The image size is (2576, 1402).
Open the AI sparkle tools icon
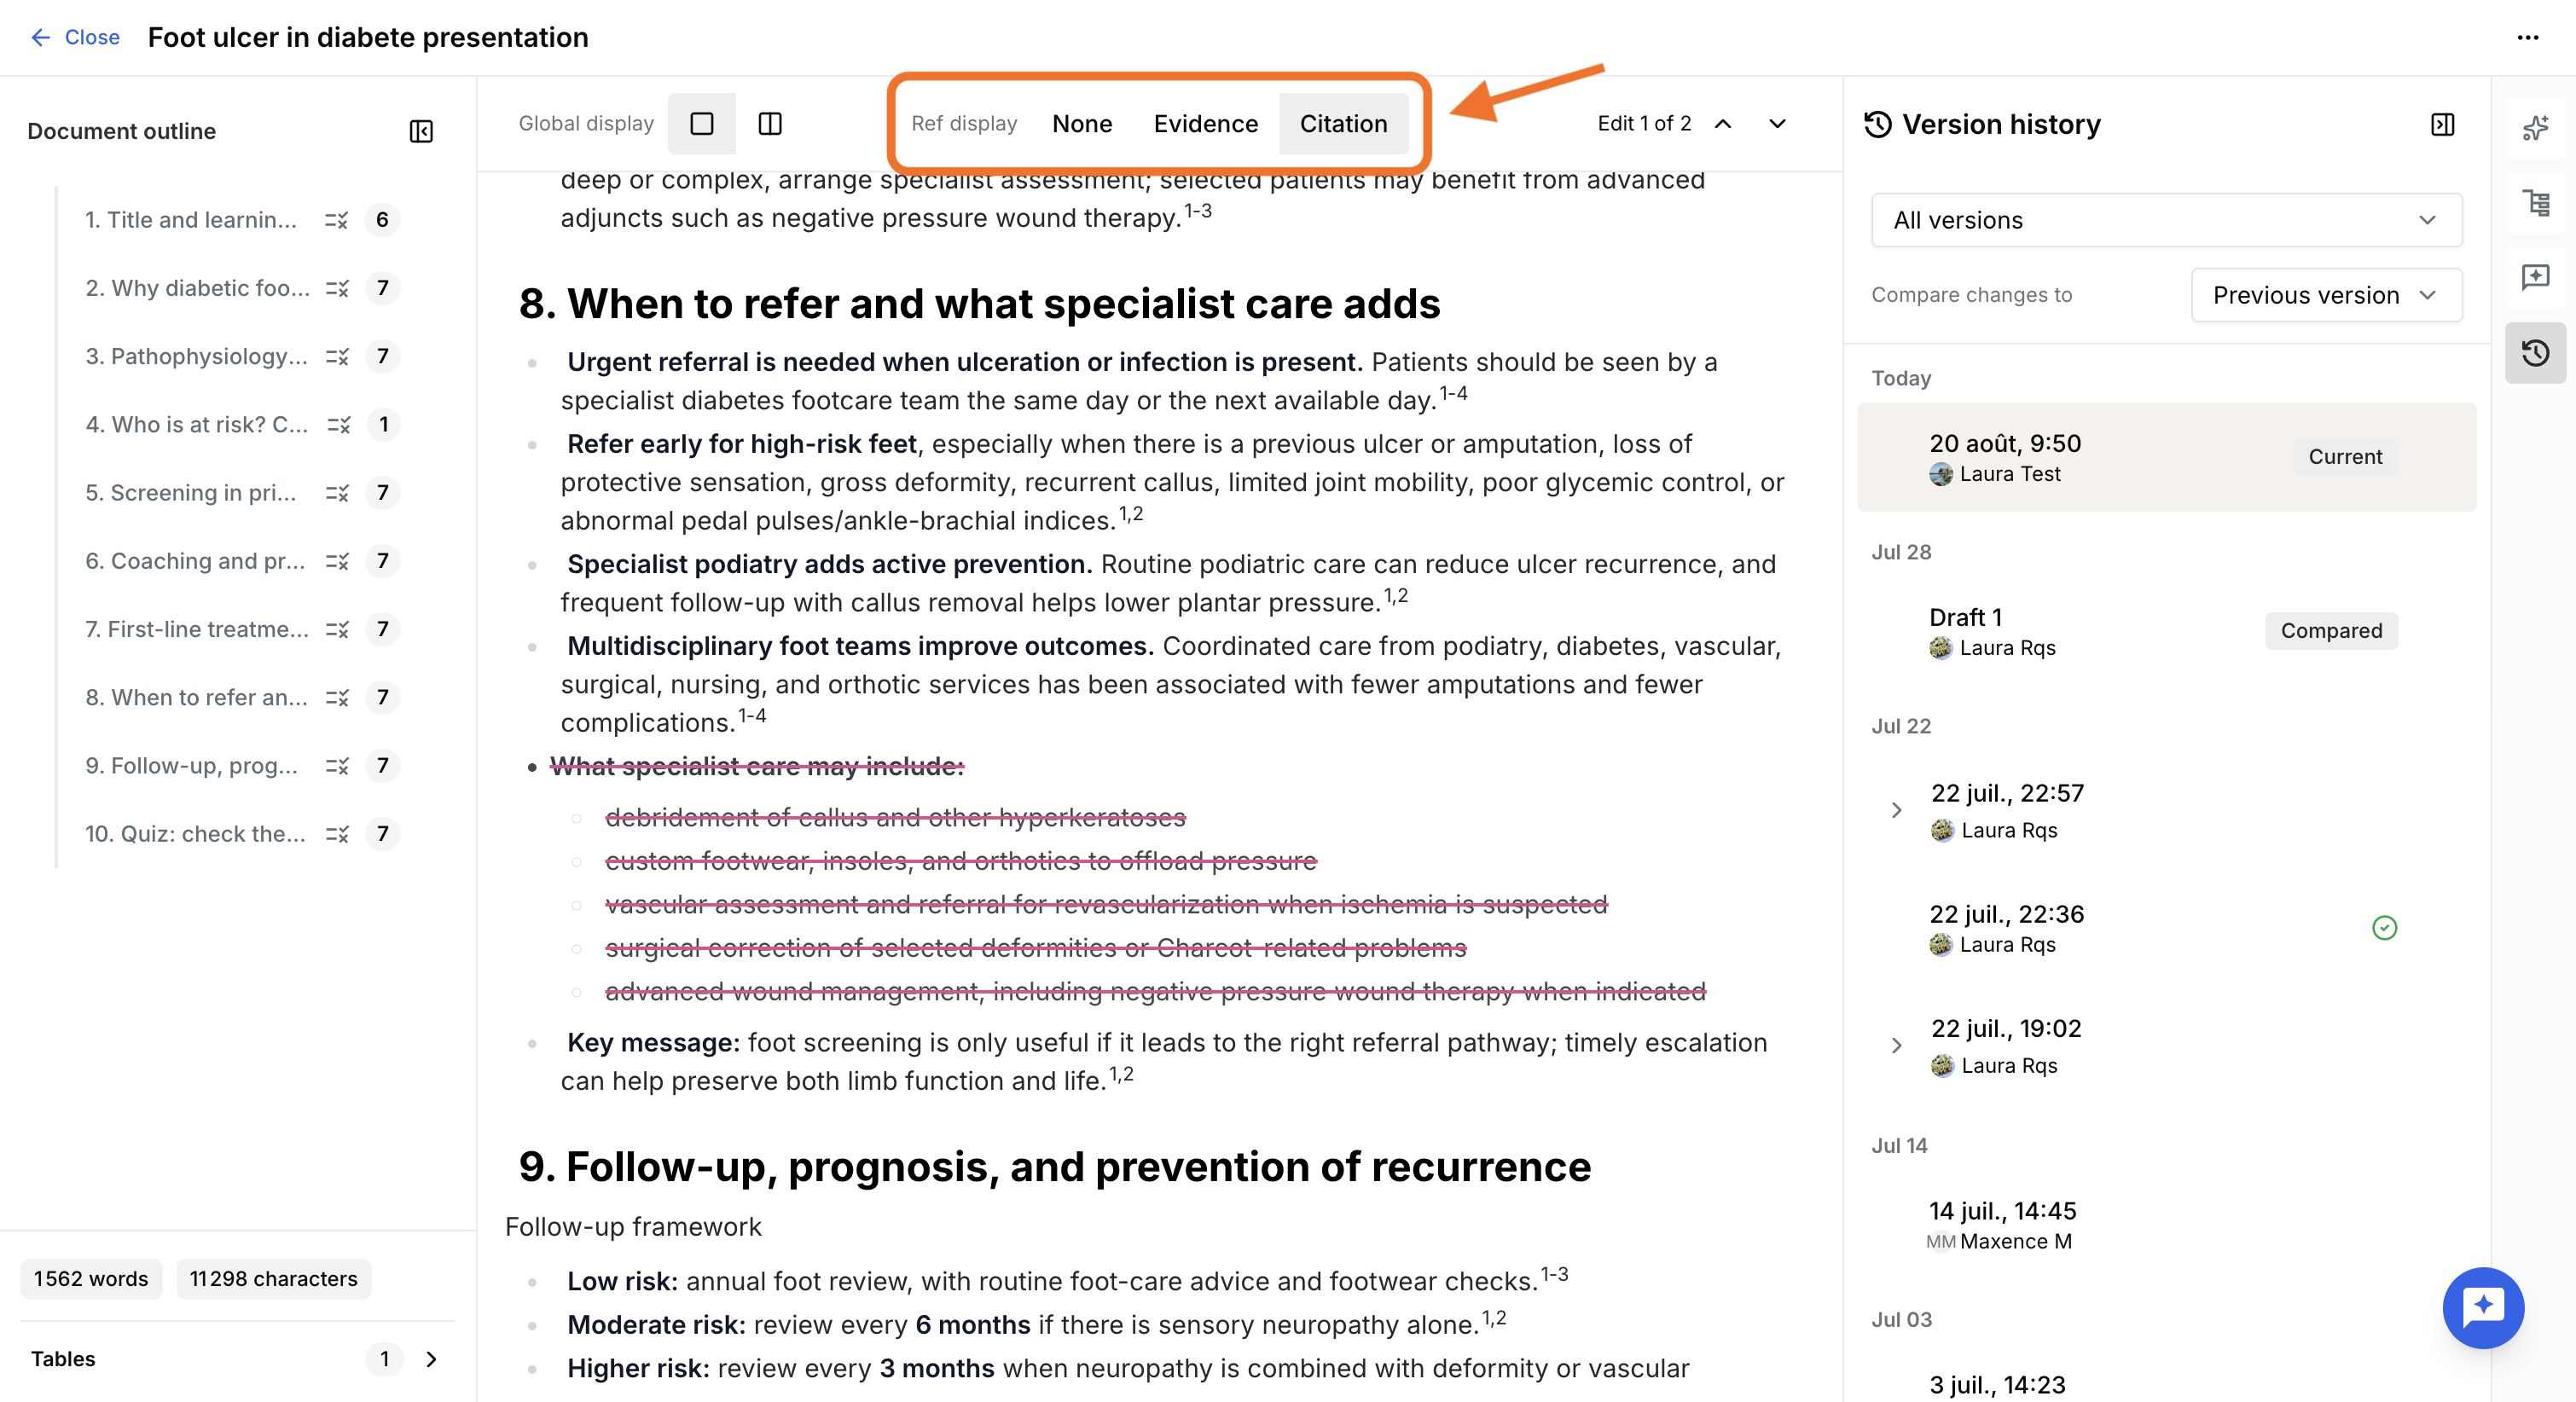point(2535,127)
